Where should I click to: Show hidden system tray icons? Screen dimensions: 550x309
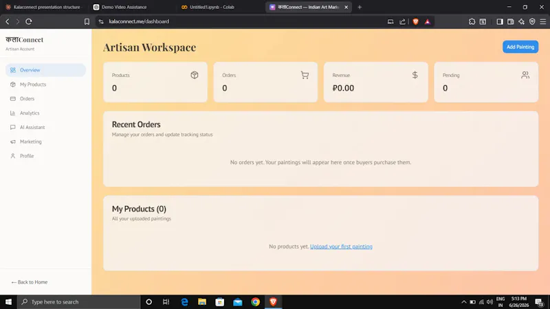pos(463,302)
